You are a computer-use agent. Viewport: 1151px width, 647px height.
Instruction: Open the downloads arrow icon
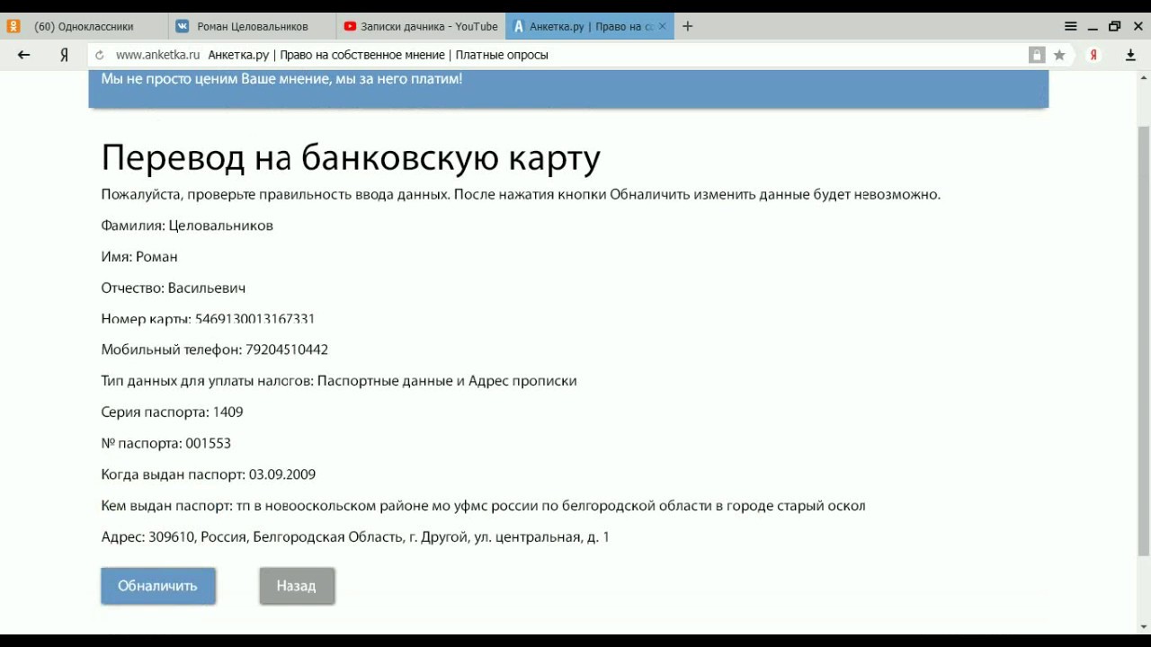(x=1131, y=55)
